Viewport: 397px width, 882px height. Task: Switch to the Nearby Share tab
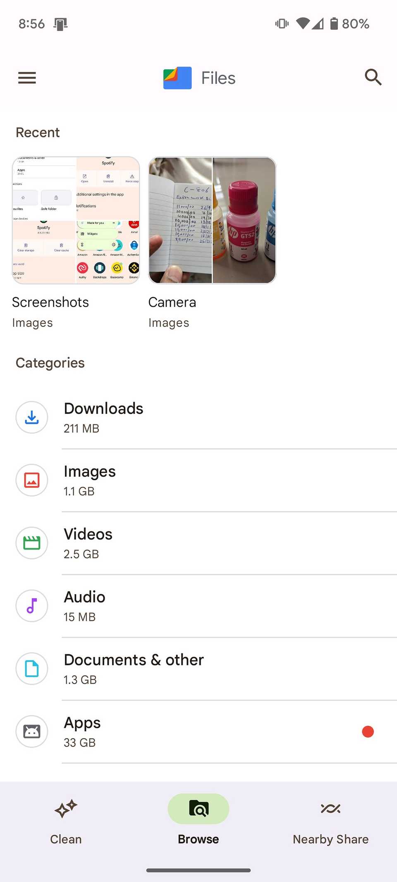tap(330, 820)
